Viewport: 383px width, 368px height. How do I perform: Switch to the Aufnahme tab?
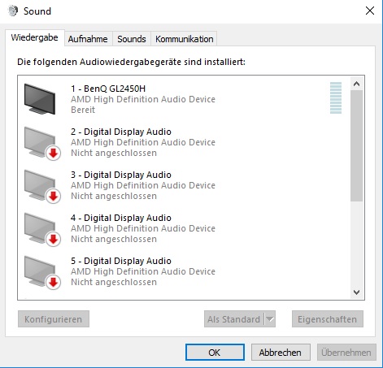tap(88, 39)
